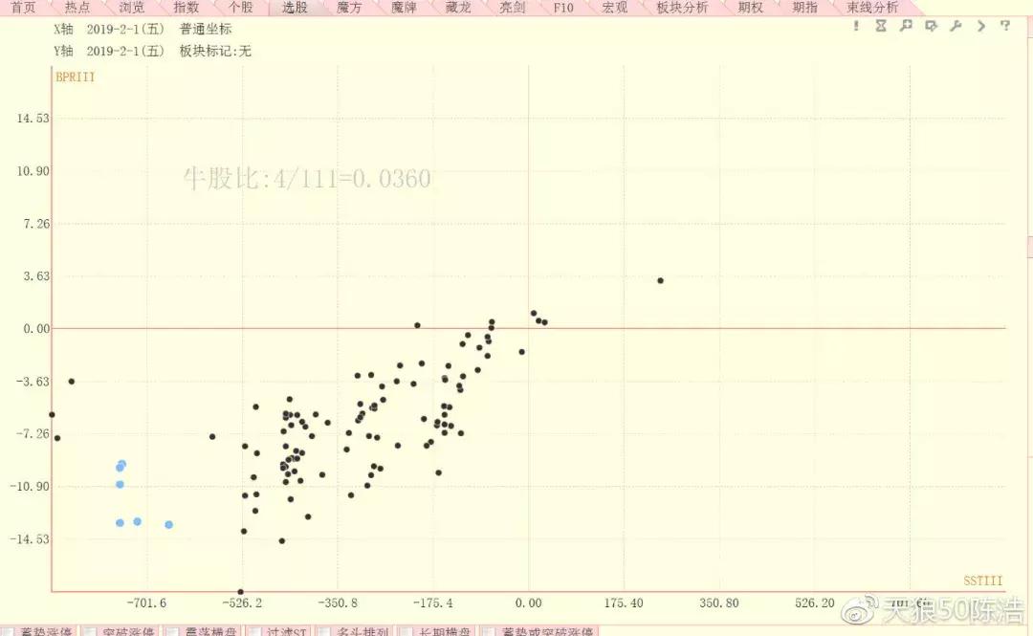Switch to the 宏观 tab
The image size is (1033, 636).
[615, 8]
